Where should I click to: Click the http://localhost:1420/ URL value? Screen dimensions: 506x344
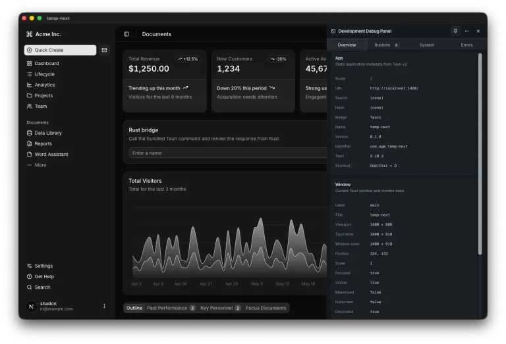pyautogui.click(x=394, y=88)
